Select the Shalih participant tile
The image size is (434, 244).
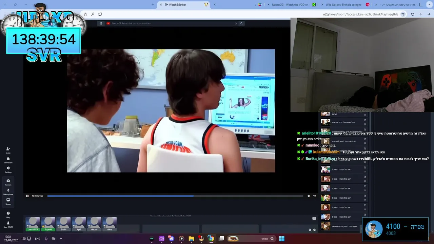63,224
